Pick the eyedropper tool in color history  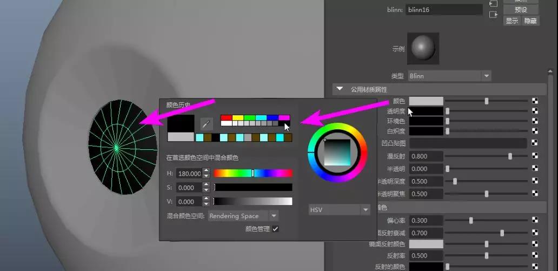pos(206,124)
